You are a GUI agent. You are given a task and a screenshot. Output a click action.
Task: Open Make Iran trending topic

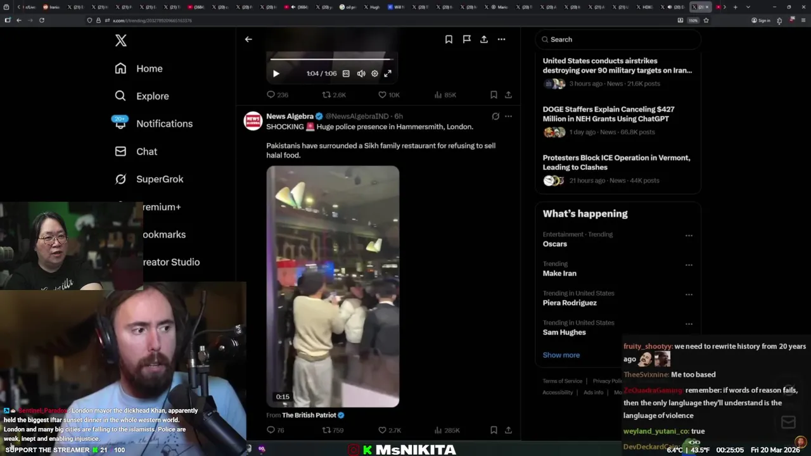(559, 274)
